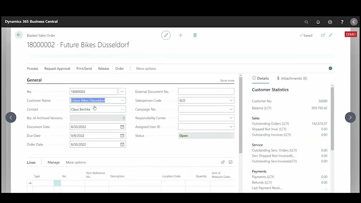361x203 pixels.
Task: Open page in new window icon
Action: pos(323,35)
